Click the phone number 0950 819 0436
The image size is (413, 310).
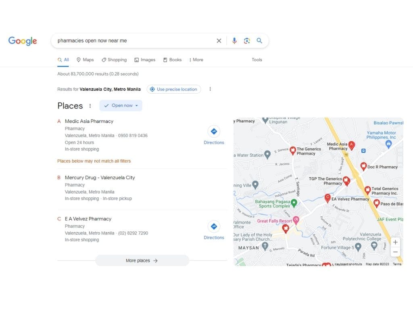133,136
